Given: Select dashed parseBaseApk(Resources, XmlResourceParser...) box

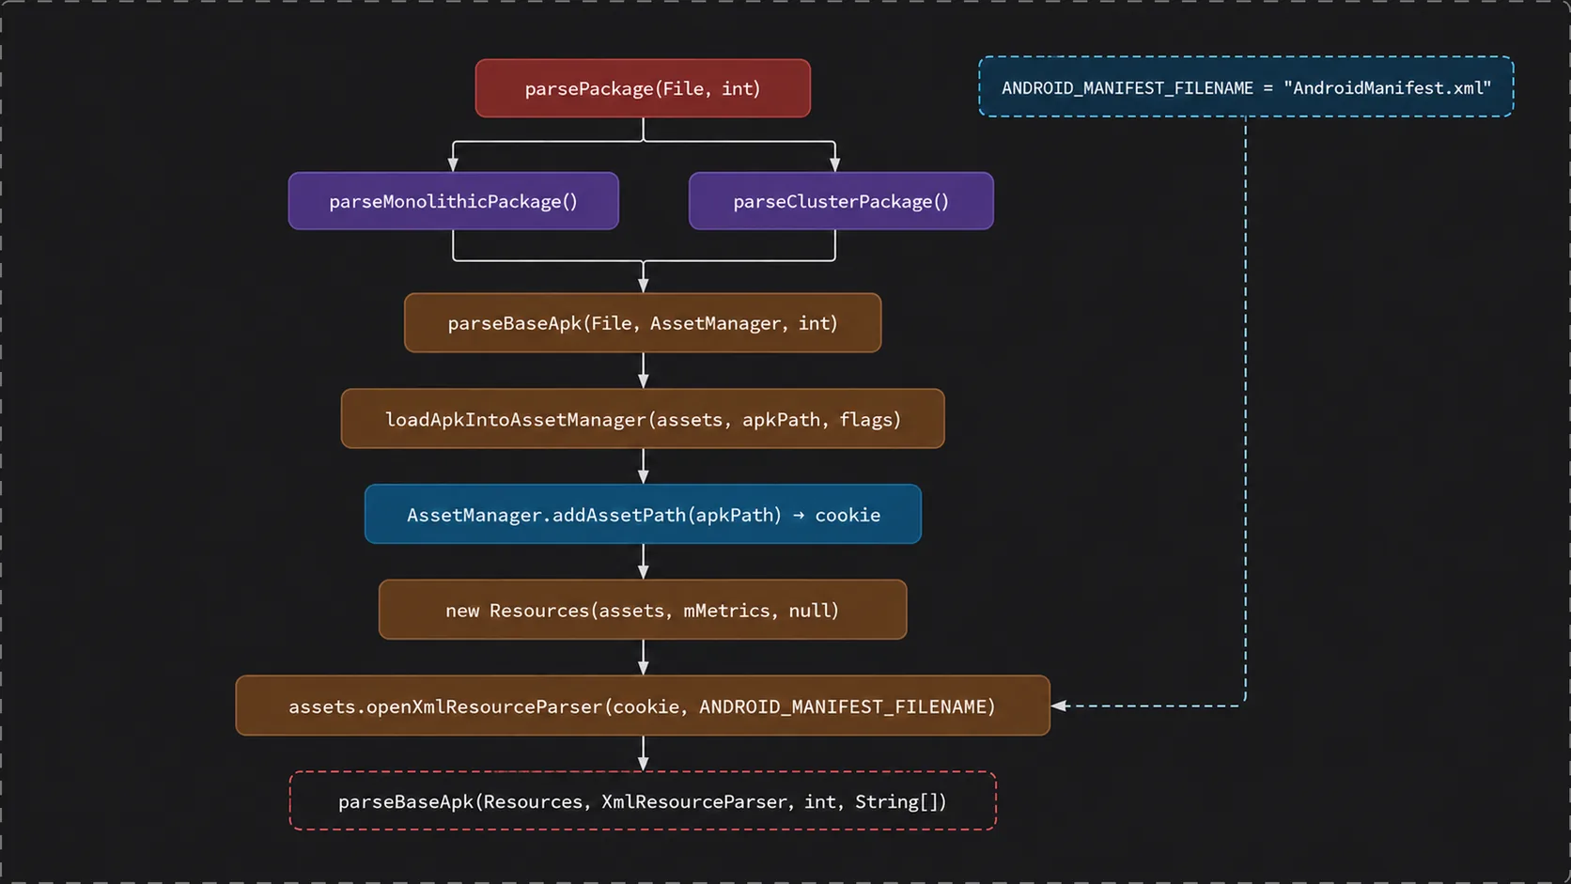Looking at the screenshot, I should [643, 801].
